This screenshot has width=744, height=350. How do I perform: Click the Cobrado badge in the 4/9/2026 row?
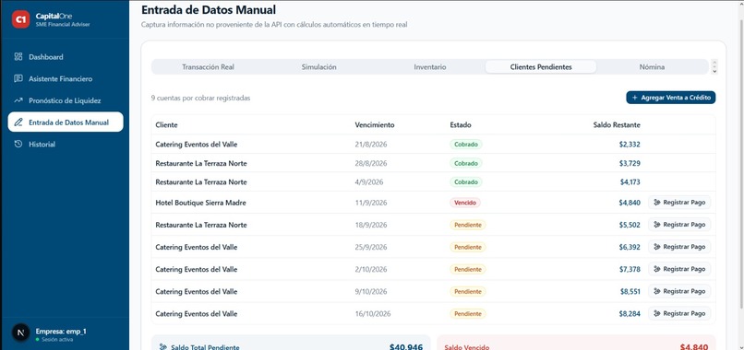point(466,181)
